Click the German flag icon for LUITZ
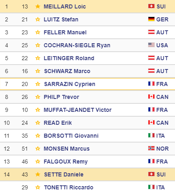 pyautogui.click(x=151, y=19)
